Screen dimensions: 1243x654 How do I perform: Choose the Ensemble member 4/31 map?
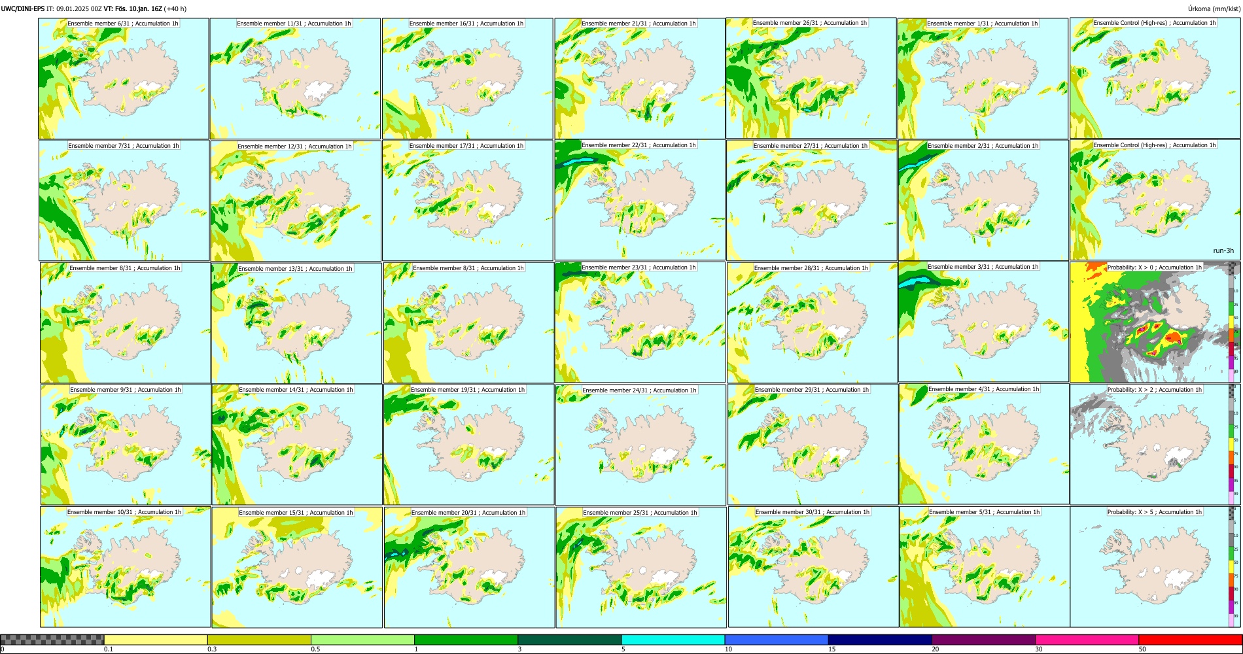[x=984, y=444]
